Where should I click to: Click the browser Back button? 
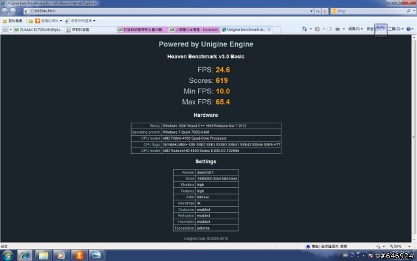[5, 11]
